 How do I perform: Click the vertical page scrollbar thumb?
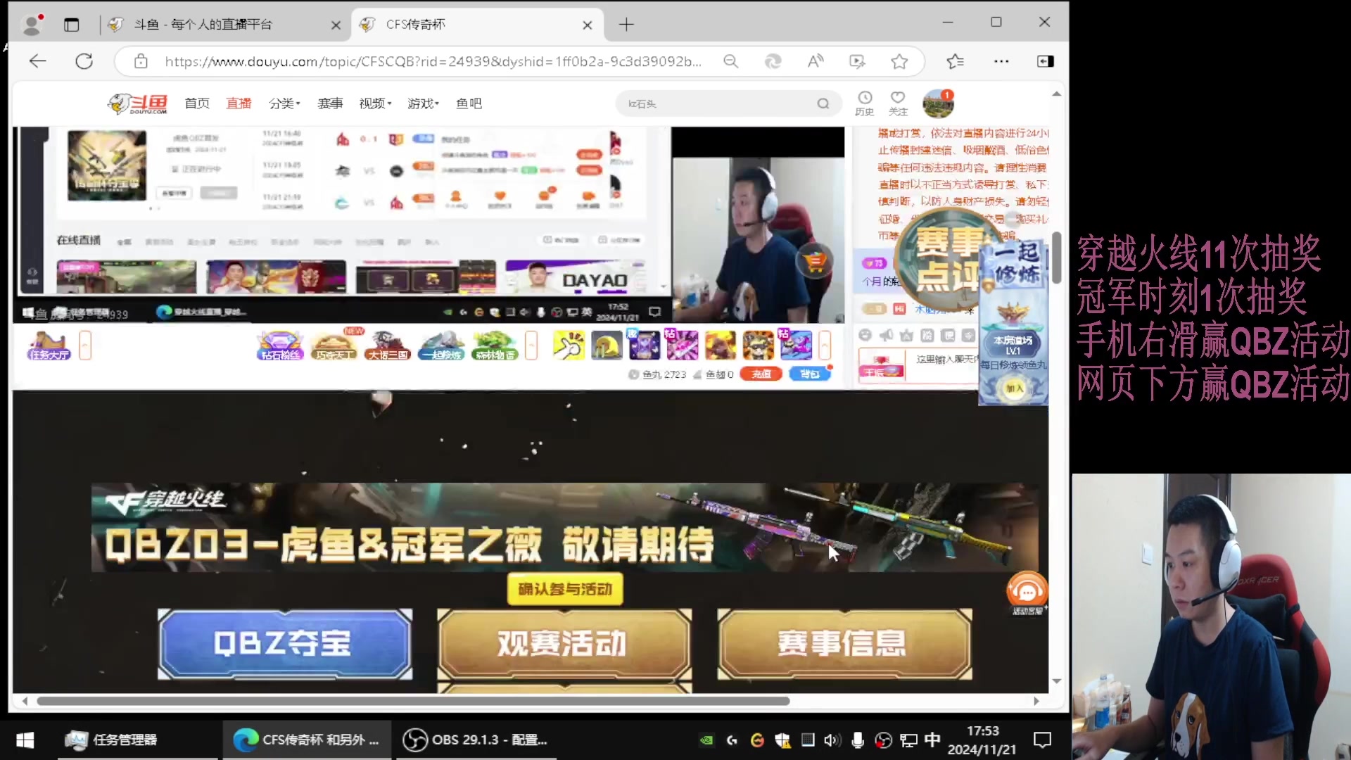(1056, 258)
